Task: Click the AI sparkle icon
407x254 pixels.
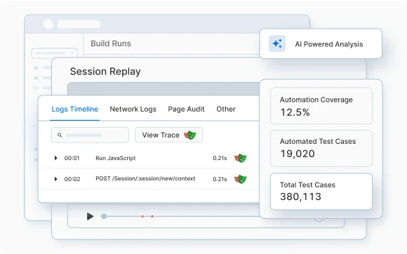Action: click(277, 44)
